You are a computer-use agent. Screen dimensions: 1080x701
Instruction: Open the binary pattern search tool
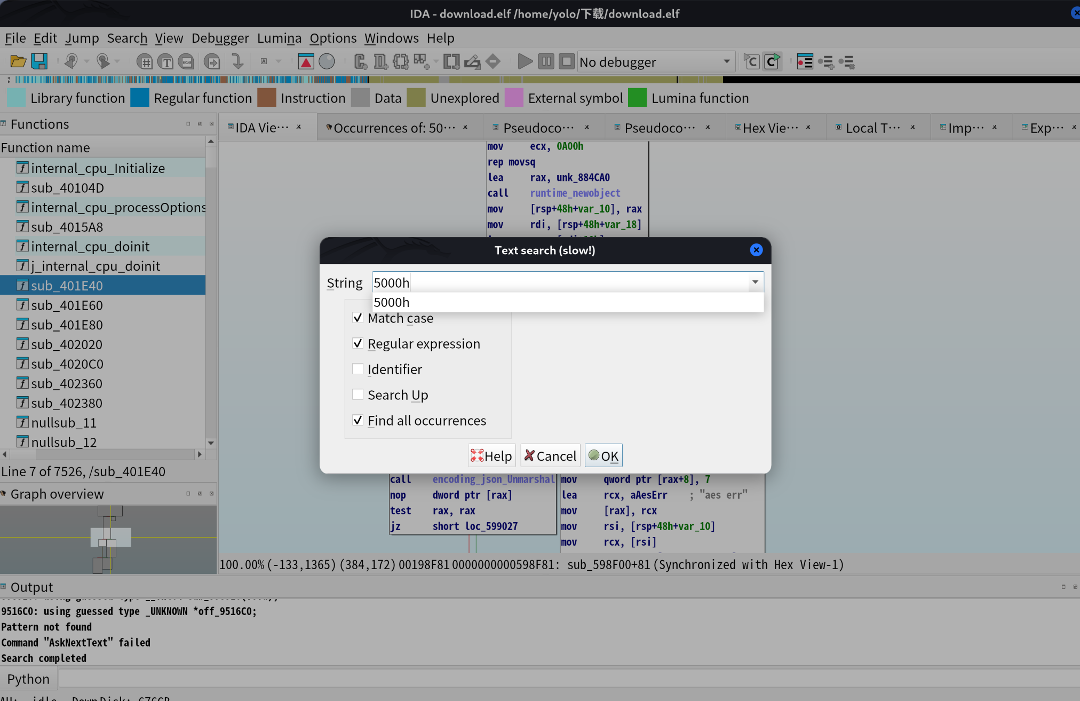click(x=186, y=61)
